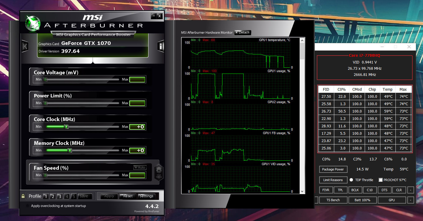
Task: Detach the Hardware Monitor window
Action: (243, 32)
